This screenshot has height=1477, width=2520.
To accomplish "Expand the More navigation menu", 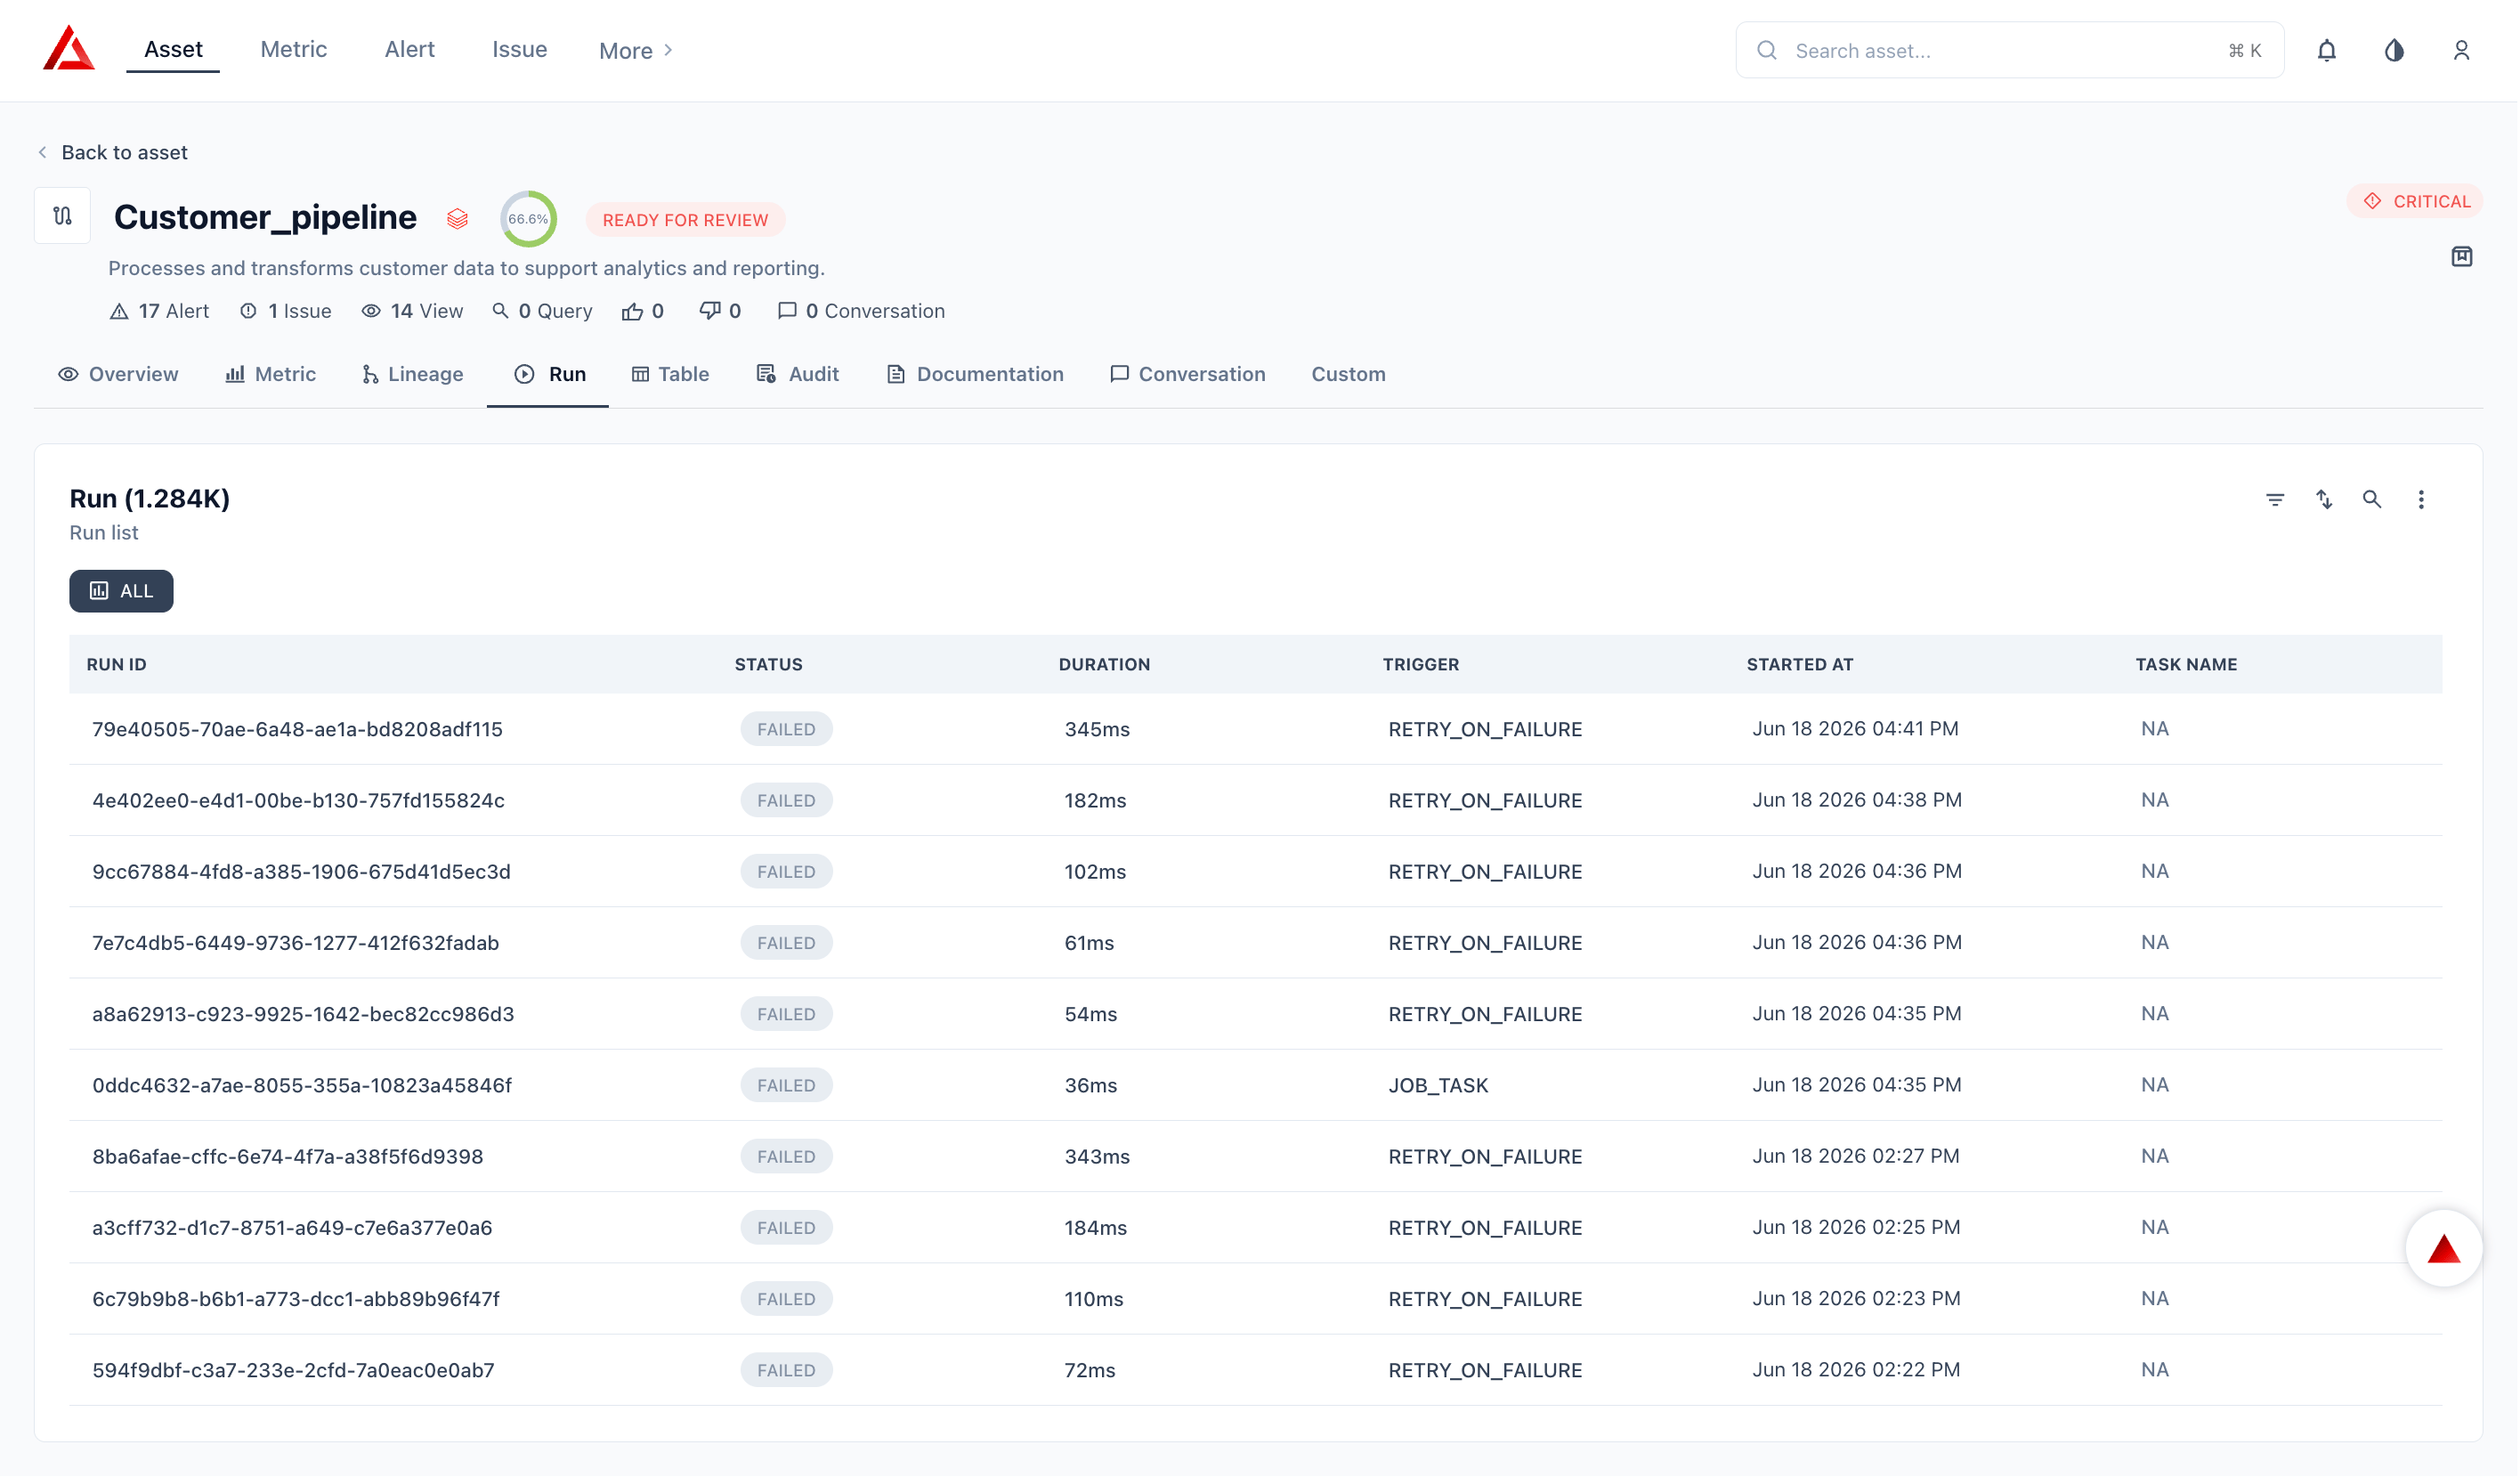I will 637,50.
